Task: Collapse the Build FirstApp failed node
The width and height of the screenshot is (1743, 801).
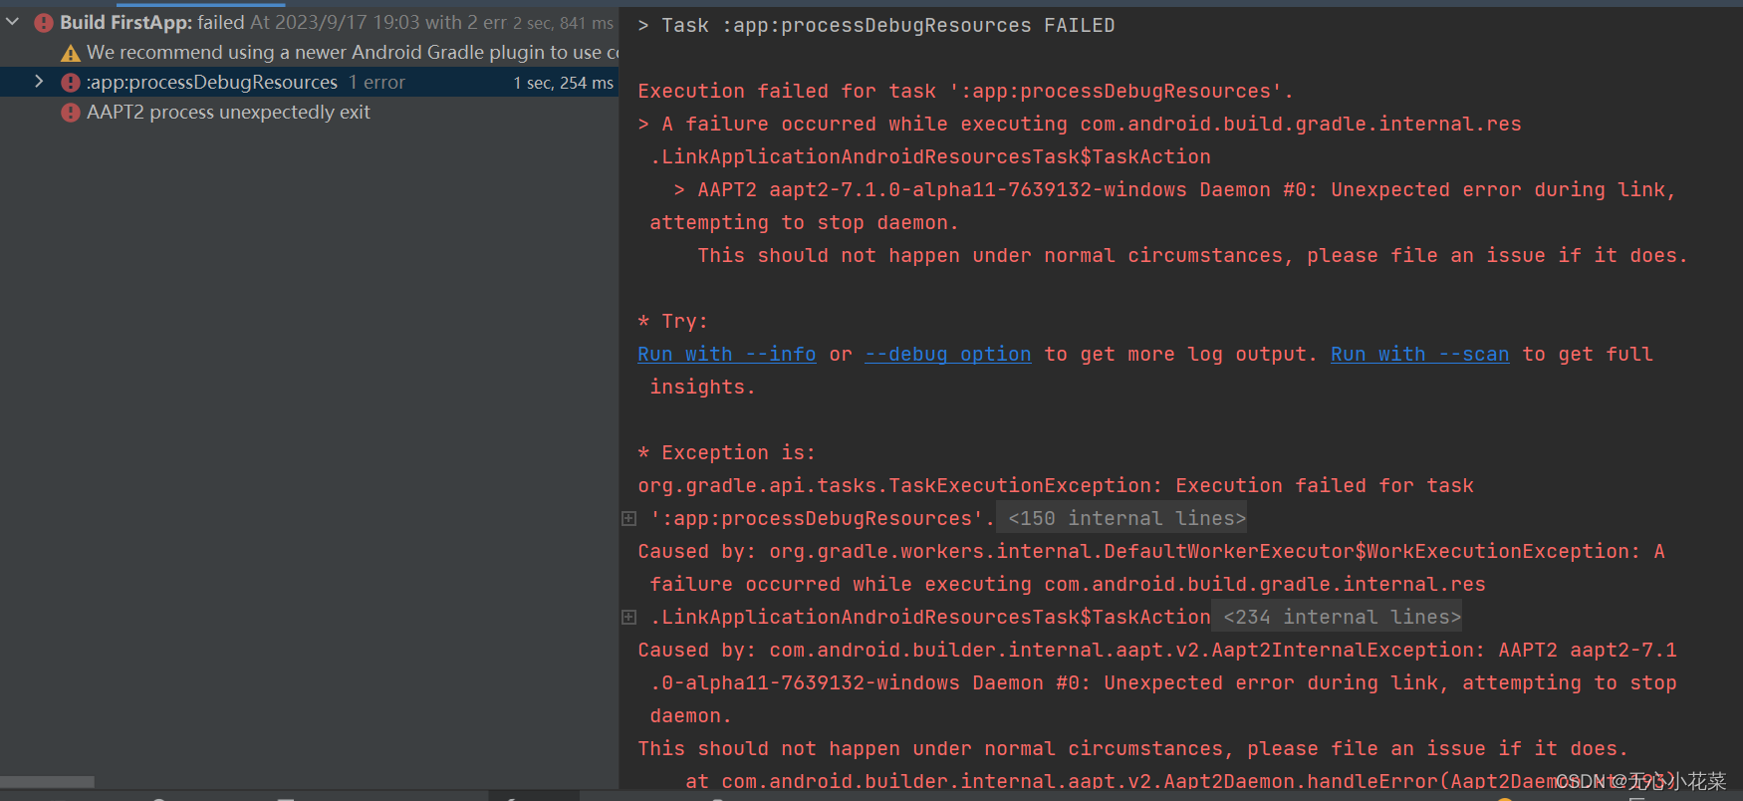Action: [13, 22]
